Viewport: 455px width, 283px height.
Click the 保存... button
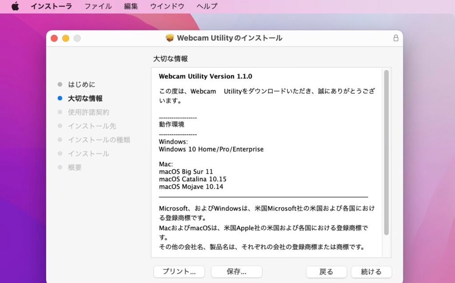[x=236, y=271]
